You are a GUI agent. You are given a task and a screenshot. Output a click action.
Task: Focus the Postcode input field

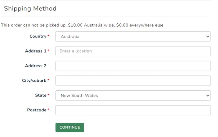pos(133,110)
